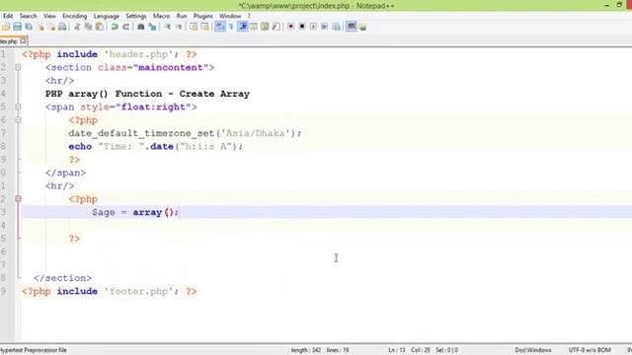Click the date_default_timezone_set line
Image resolution: width=632 pixels, height=355 pixels.
tap(185, 133)
